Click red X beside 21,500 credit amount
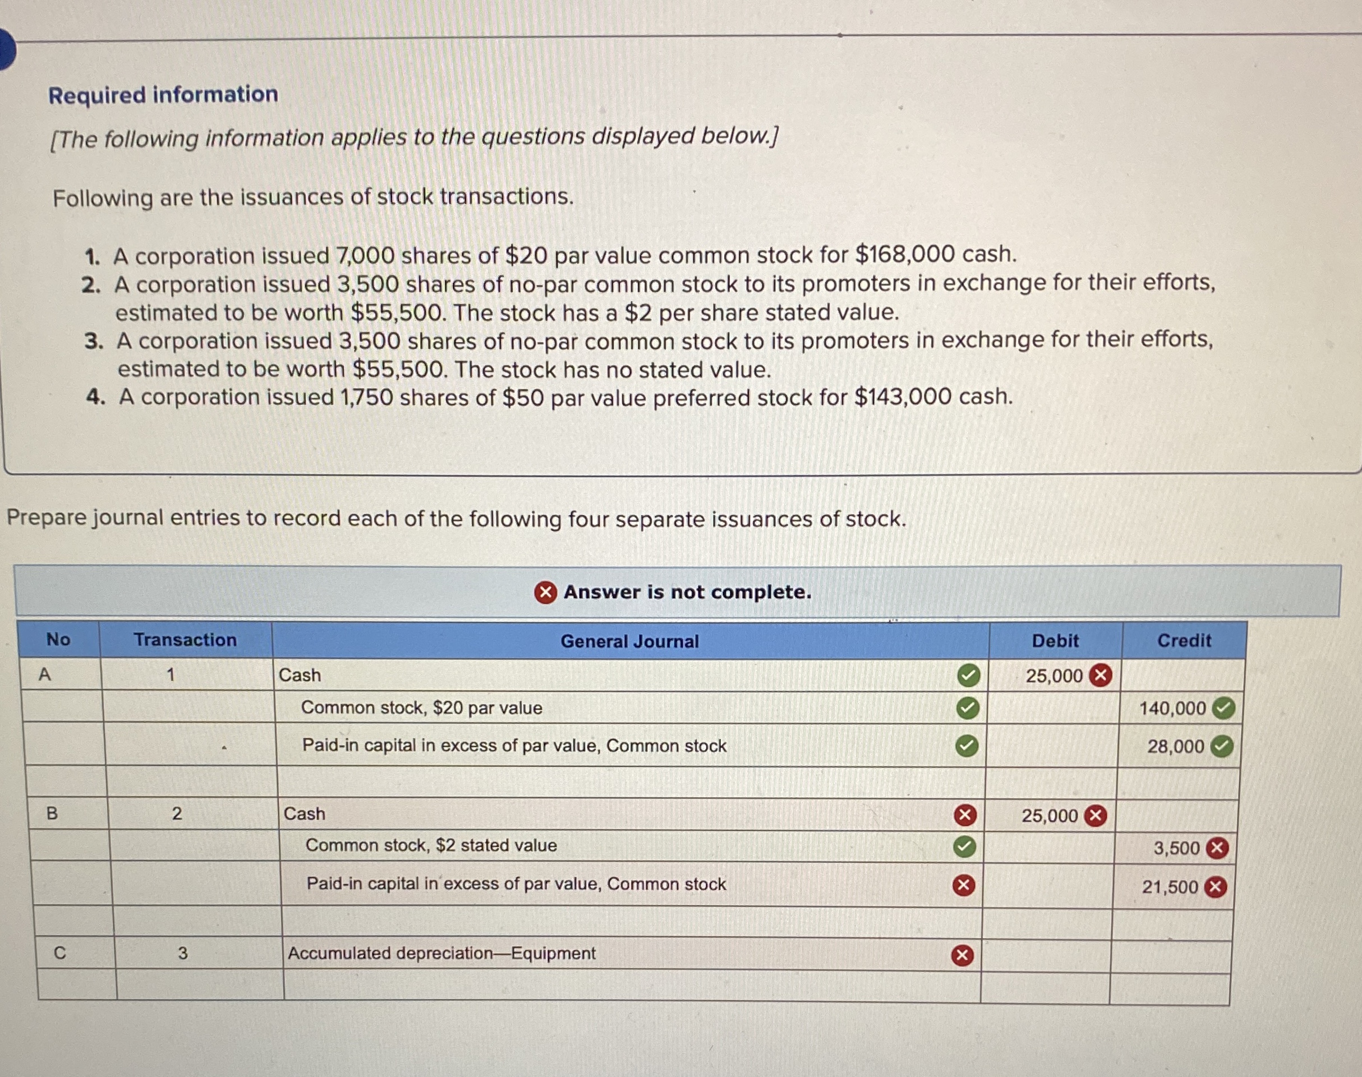Screen dimensions: 1362x1077 1216,887
